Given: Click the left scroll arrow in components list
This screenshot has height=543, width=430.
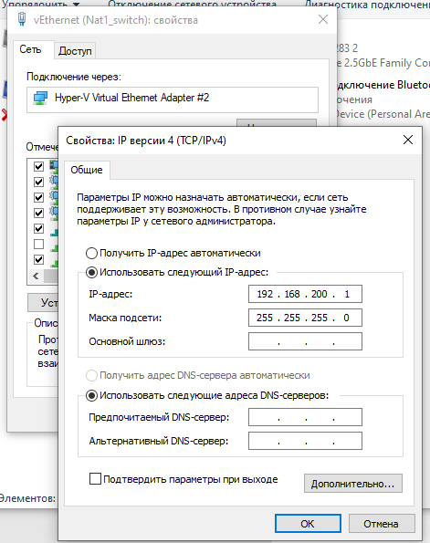Looking at the screenshot, I should pos(36,276).
